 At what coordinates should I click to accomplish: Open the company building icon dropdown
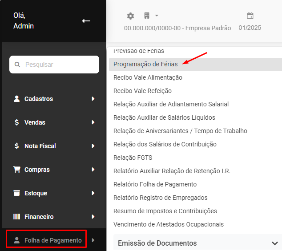pyautogui.click(x=151, y=16)
